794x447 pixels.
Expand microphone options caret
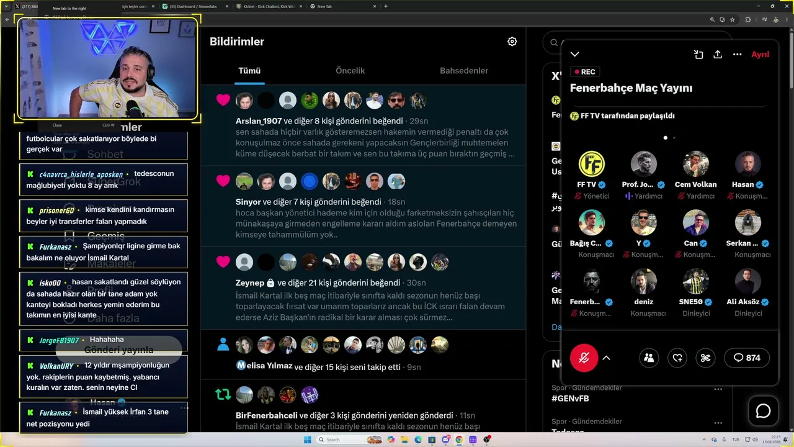[x=607, y=358]
